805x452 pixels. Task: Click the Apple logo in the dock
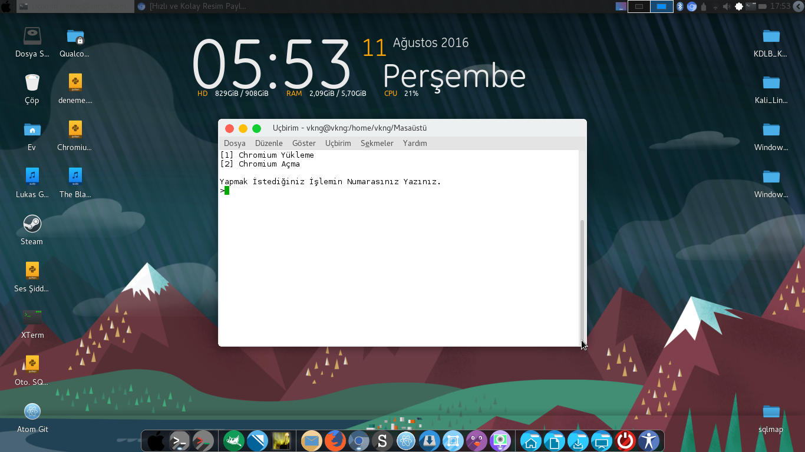click(156, 440)
